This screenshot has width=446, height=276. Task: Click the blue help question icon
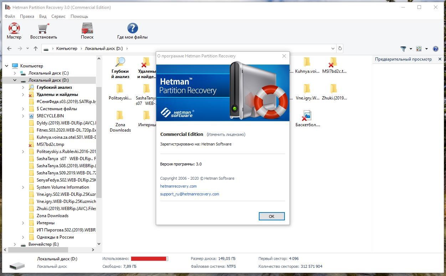pos(435,49)
